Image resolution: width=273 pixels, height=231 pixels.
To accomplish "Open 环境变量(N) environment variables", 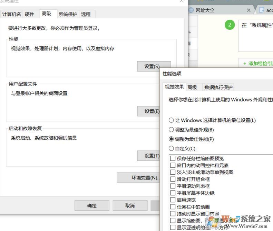I will click(x=138, y=178).
